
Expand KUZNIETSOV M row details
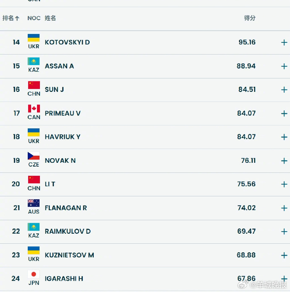pos(284,255)
